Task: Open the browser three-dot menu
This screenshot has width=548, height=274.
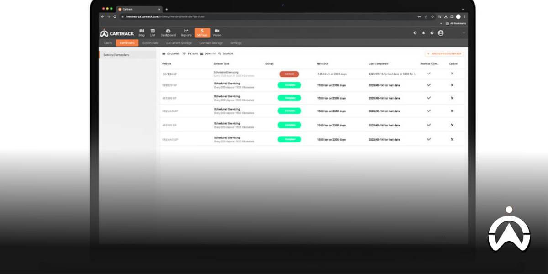Action: 464,16
